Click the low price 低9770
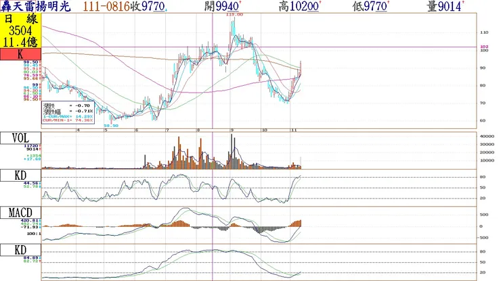Image resolution: width=501 pixels, height=281 pixels. pyautogui.click(x=370, y=6)
